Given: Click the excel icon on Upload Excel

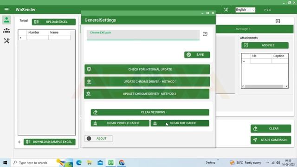Looking at the screenshot, I should coord(36,22).
